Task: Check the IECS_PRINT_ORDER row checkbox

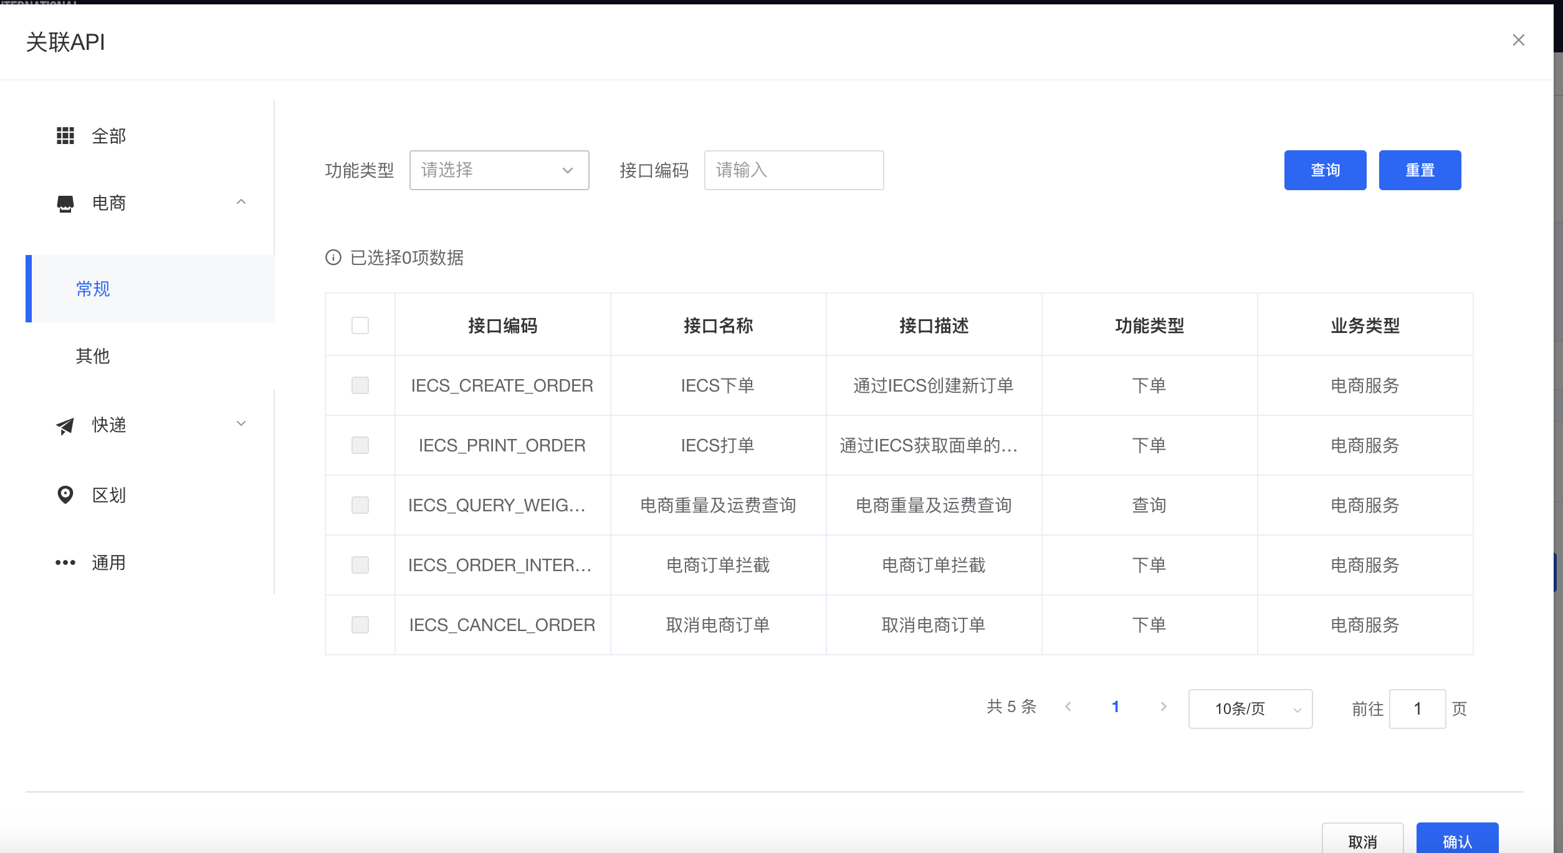Action: [360, 445]
